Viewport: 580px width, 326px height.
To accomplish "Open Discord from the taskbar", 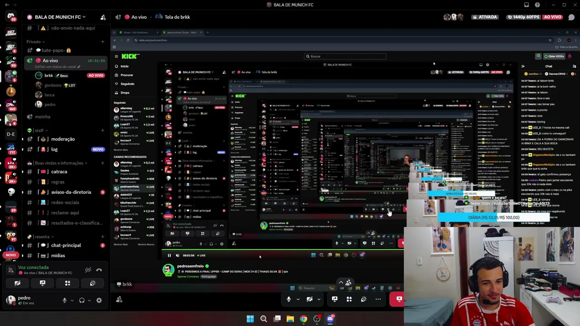I will point(330,319).
